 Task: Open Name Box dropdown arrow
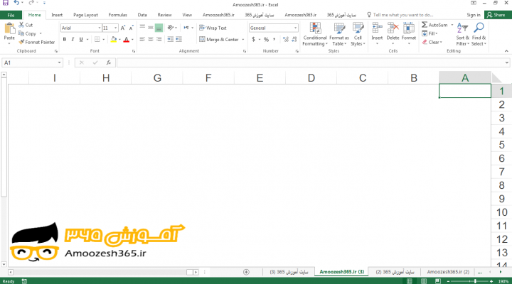tap(59, 62)
